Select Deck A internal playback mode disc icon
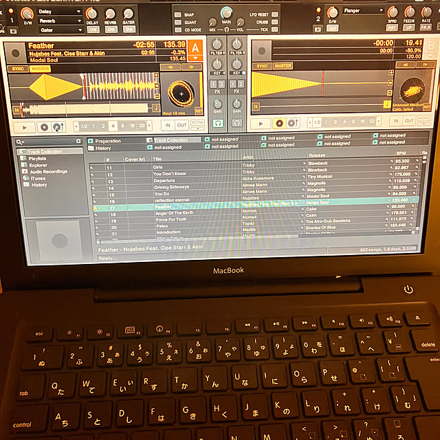The height and width of the screenshot is (440, 440). click(44, 127)
